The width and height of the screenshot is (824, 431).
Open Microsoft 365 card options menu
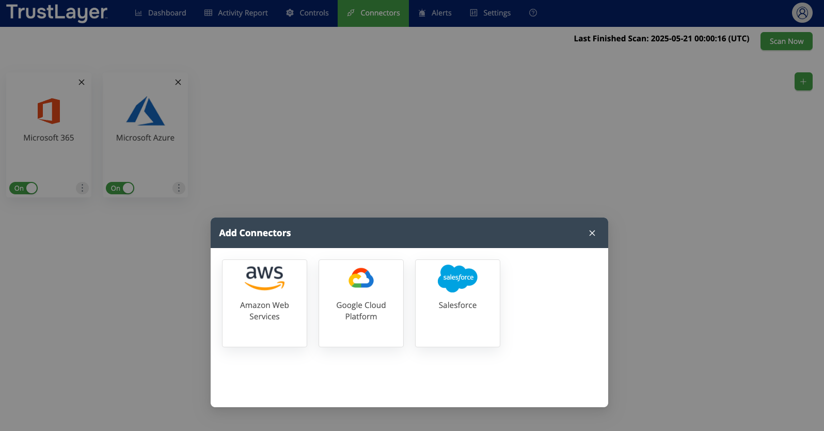point(82,188)
